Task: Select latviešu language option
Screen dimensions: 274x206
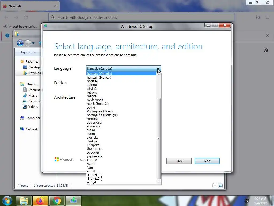Action: (x=121, y=89)
